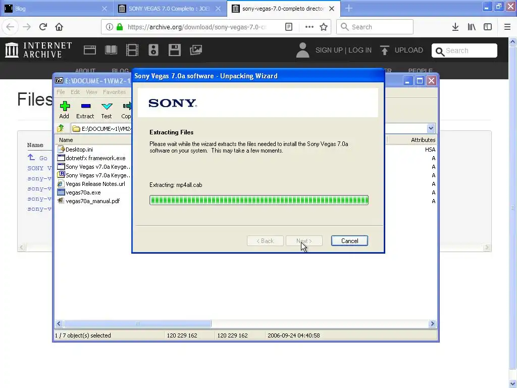Image resolution: width=517 pixels, height=388 pixels.
Task: Click LOG IN link
Action: [x=360, y=50]
